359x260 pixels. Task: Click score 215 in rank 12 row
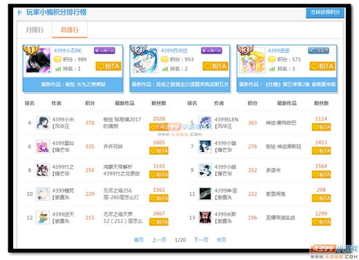coord(90,217)
